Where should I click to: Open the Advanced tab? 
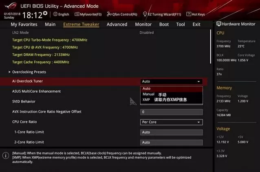pyautogui.click(x=117, y=24)
